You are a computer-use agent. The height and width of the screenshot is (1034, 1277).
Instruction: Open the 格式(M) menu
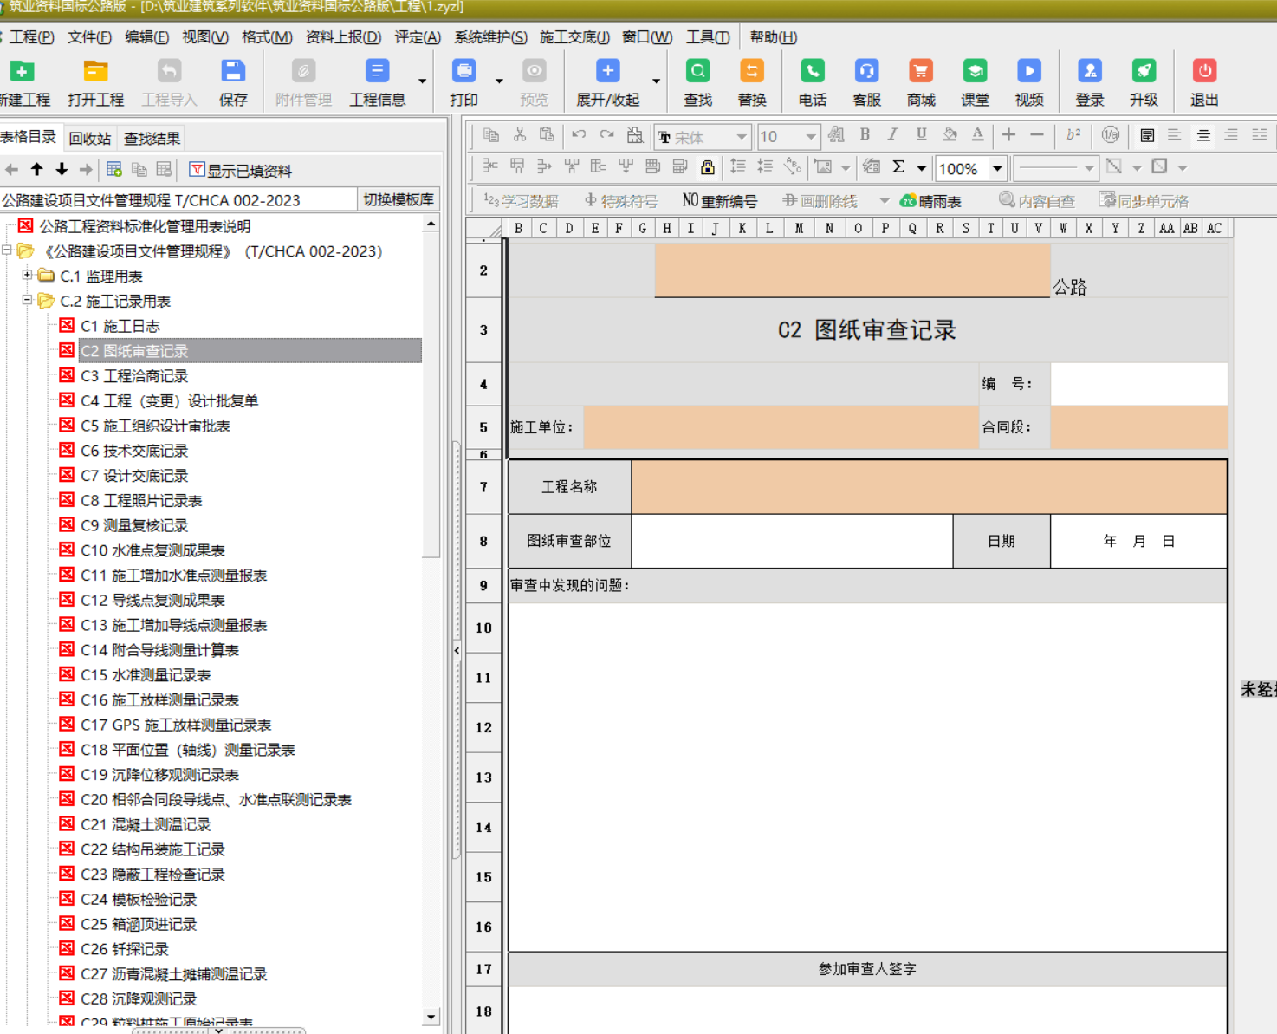tap(267, 37)
